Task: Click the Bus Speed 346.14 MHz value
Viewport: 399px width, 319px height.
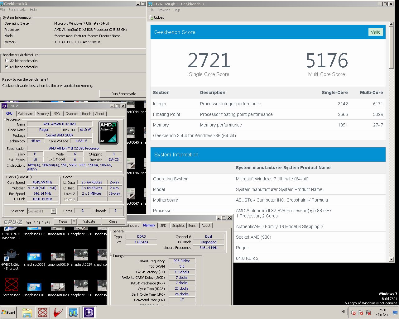Action: (x=42, y=194)
